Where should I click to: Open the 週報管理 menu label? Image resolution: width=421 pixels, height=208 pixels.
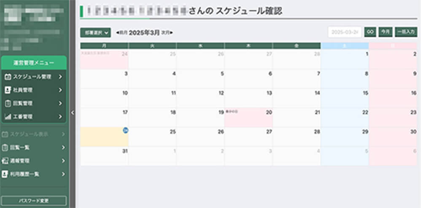pos(19,161)
